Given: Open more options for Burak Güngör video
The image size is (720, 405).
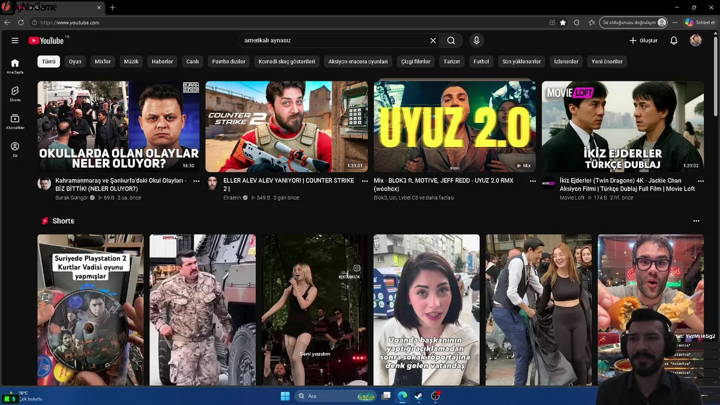Looking at the screenshot, I should 196,181.
